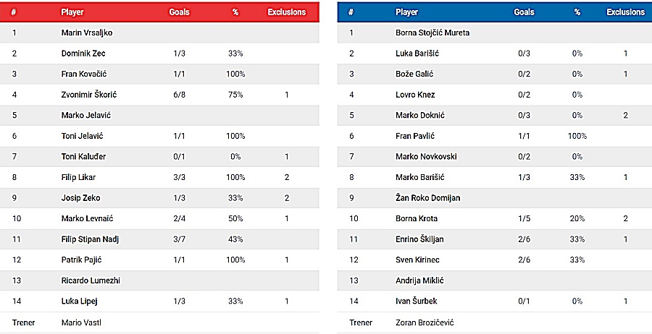
Task: Select player Marin Vrsaljko
Action: [87, 33]
